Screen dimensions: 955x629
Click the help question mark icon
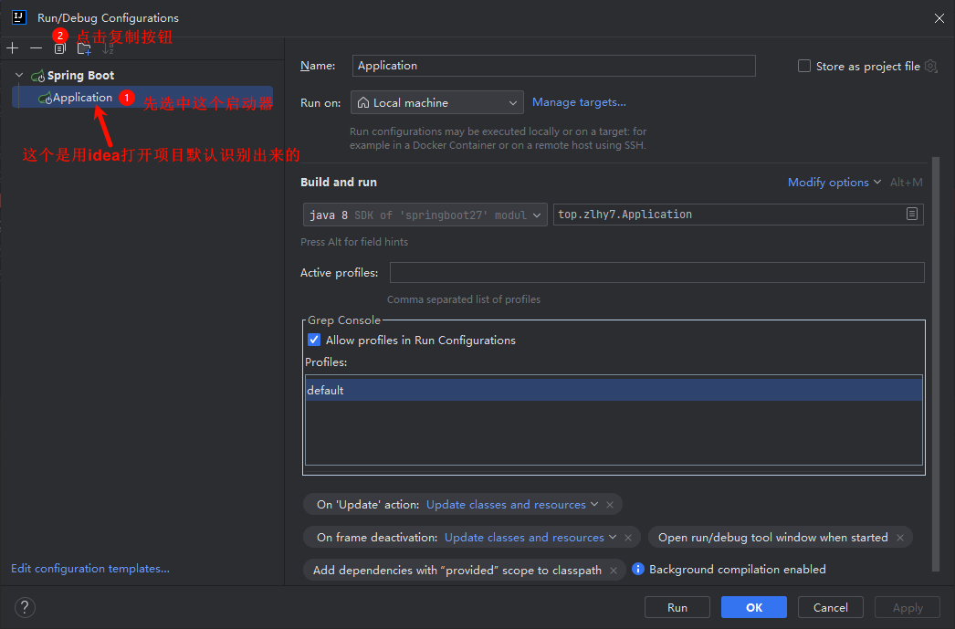click(x=25, y=607)
